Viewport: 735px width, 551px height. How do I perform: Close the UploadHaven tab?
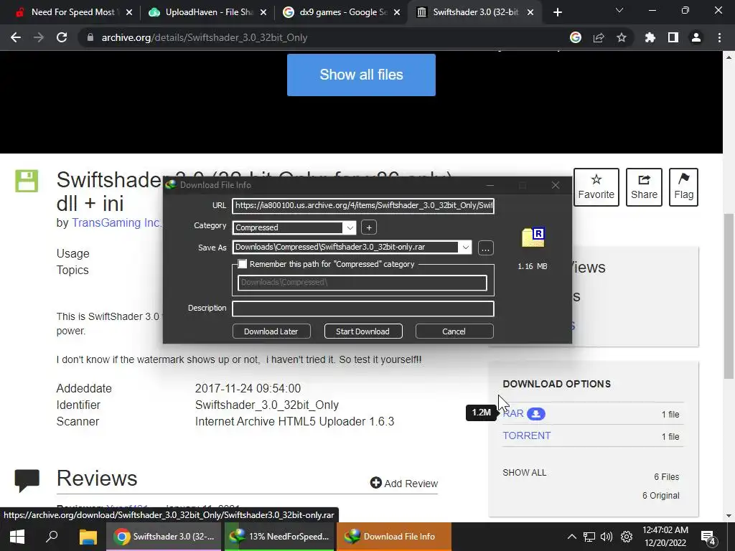(x=263, y=12)
